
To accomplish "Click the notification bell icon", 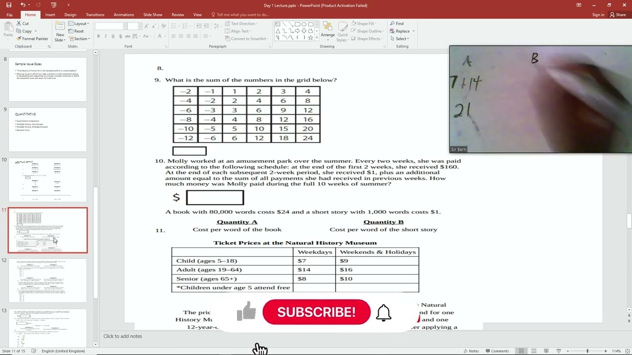I will (x=384, y=312).
